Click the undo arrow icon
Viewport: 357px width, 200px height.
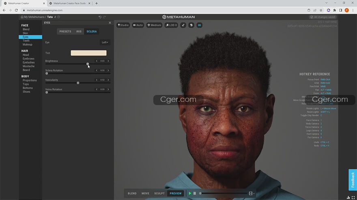[x=100, y=17]
